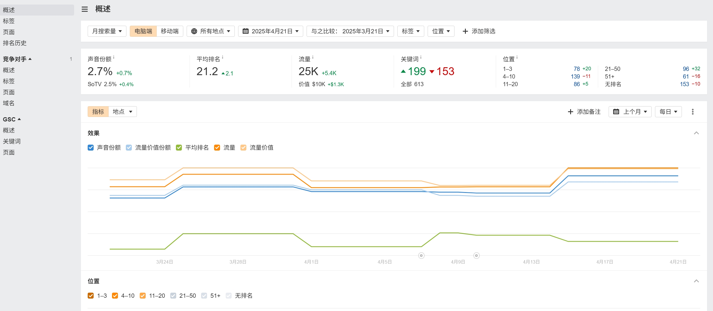Viewport: 713px width, 311px height.
Task: Click the hamburger menu icon
Action: (x=85, y=9)
